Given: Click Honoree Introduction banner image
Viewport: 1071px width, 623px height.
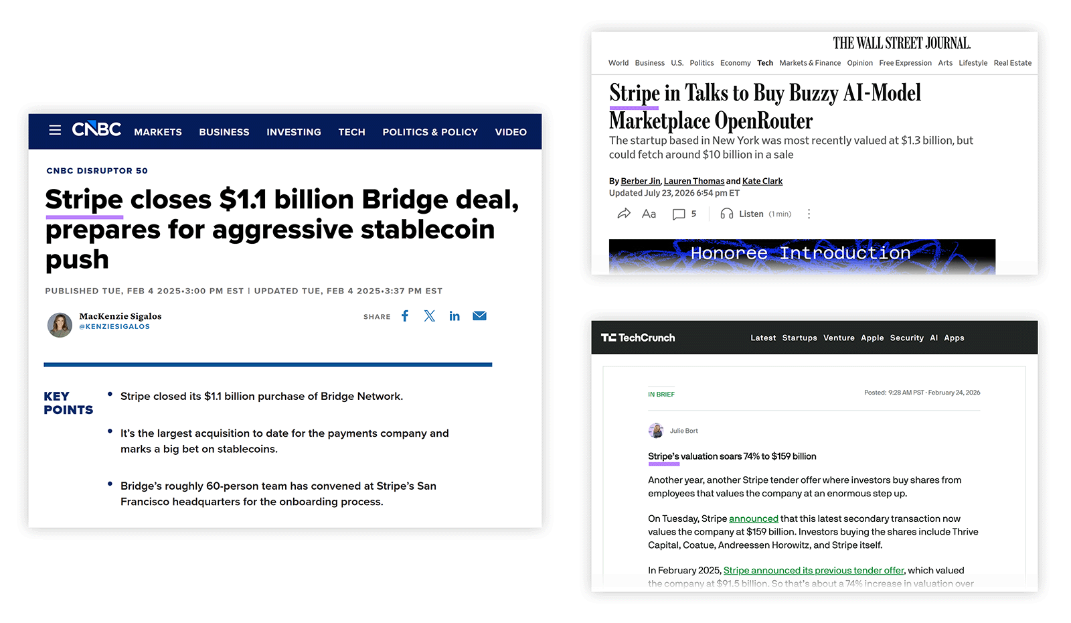Looking at the screenshot, I should 802,257.
